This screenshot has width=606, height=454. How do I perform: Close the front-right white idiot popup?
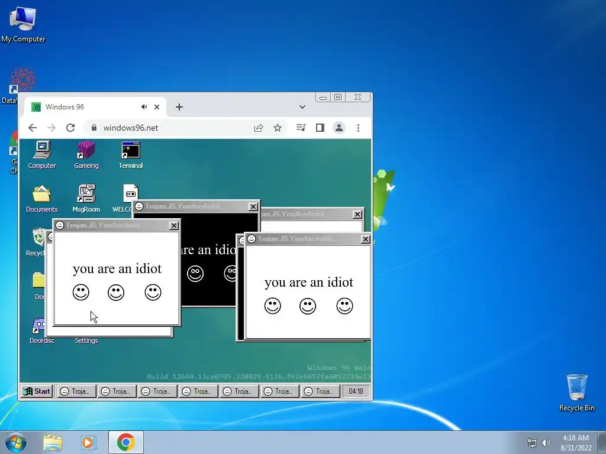(366, 239)
